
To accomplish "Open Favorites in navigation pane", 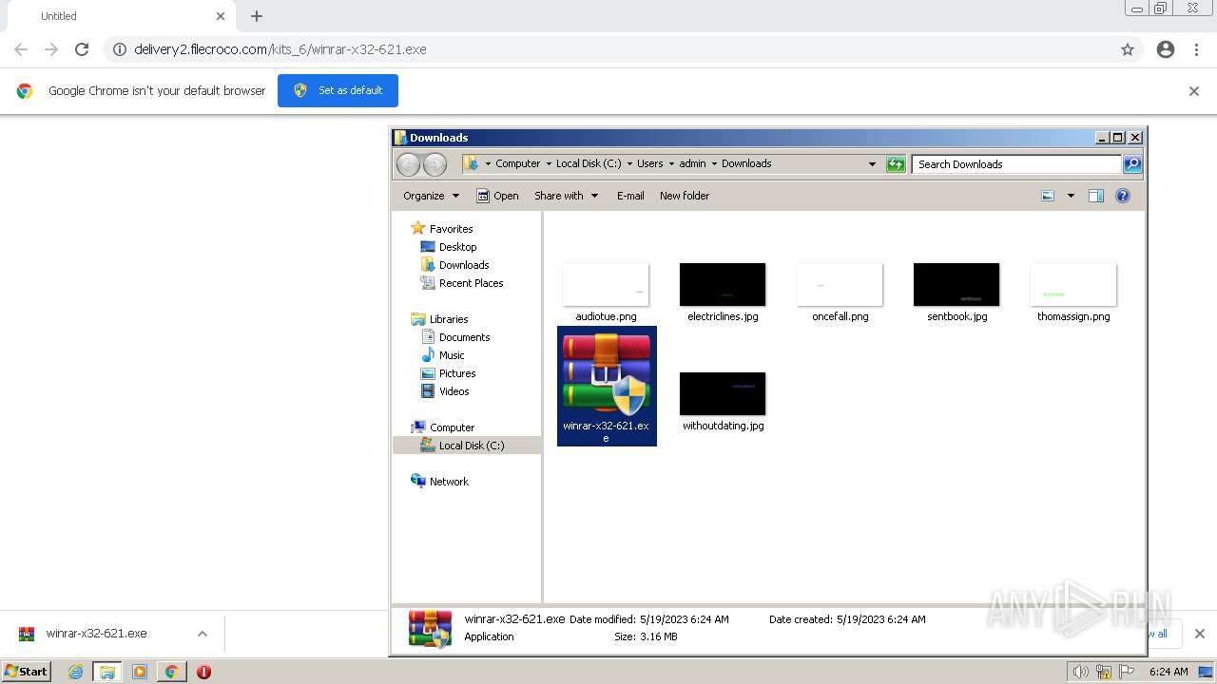I will [x=451, y=229].
